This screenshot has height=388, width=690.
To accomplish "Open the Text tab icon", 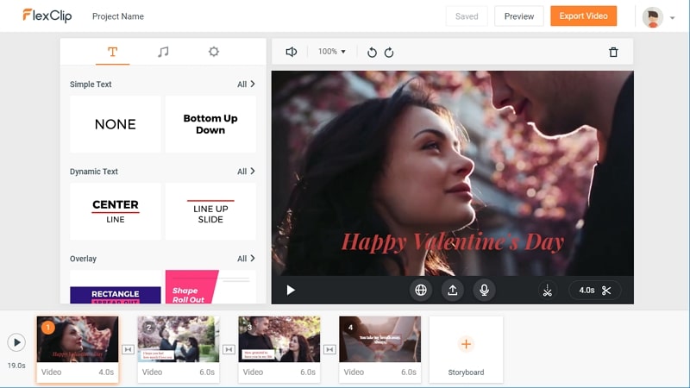I will click(113, 52).
